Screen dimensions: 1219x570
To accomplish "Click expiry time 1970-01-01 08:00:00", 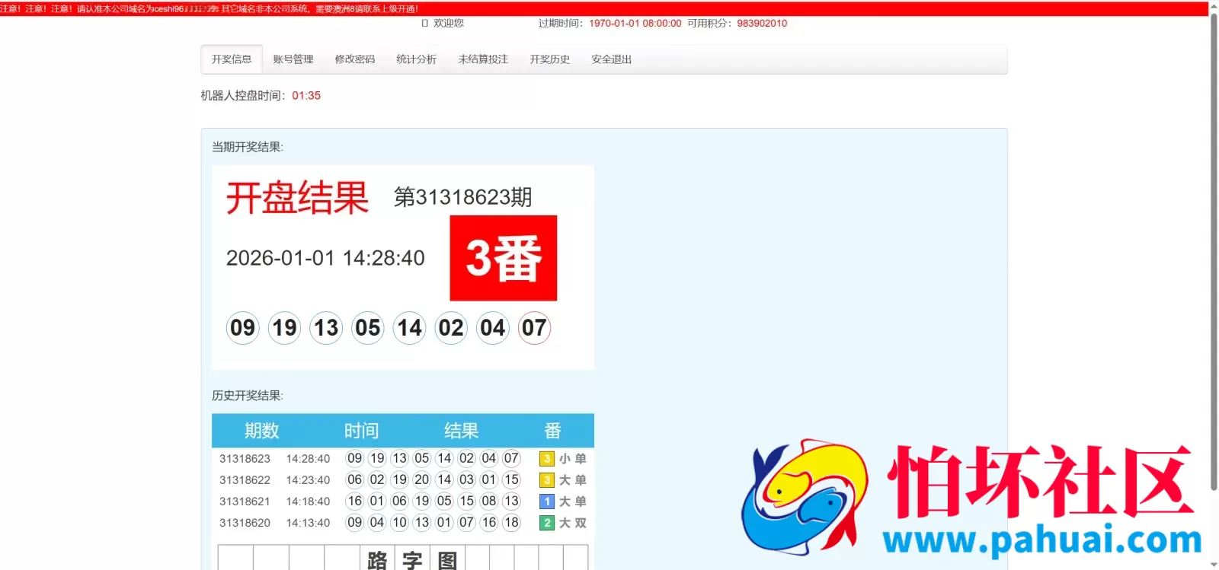I will [635, 24].
